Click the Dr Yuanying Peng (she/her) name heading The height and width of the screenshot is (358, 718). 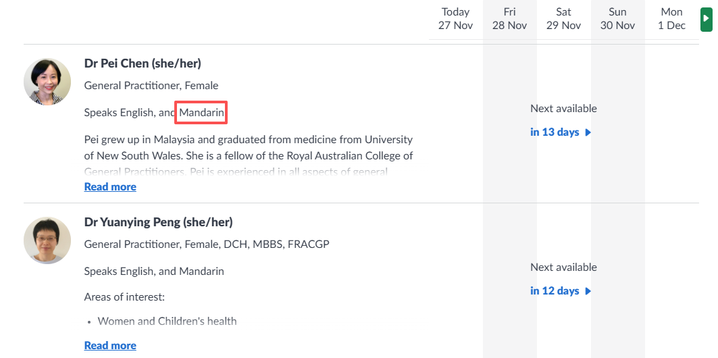click(x=158, y=222)
